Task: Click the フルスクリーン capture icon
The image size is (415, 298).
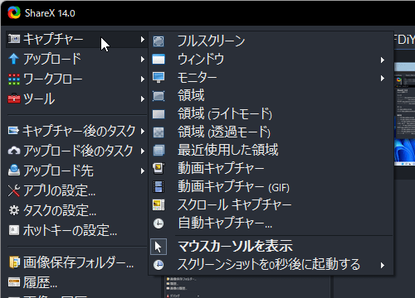Action: [159, 41]
